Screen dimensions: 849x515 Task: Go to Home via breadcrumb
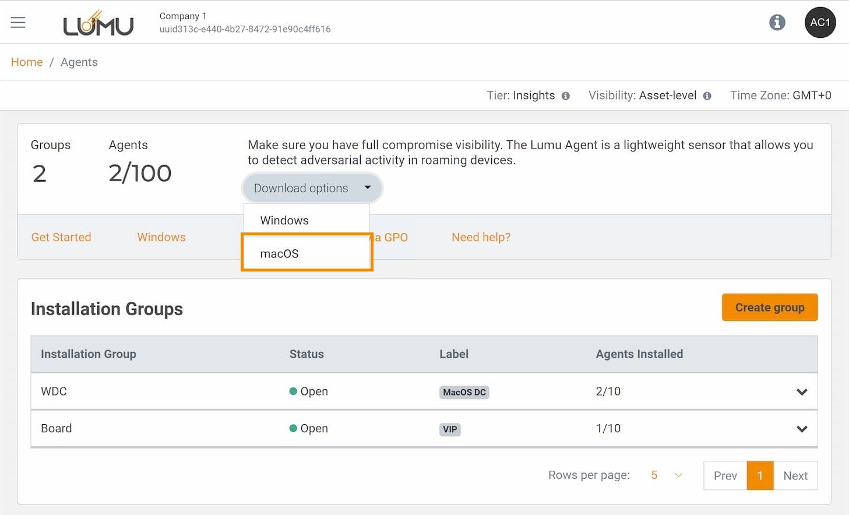tap(27, 62)
